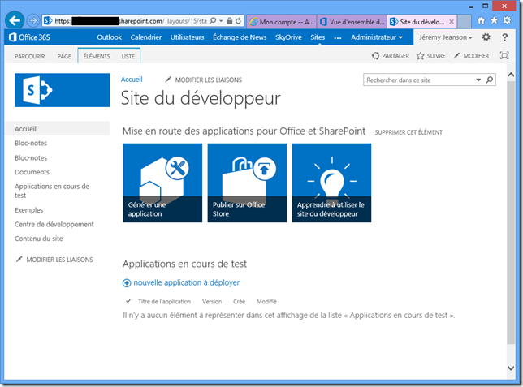
Task: Click nouvelle application à déployer link
Action: [x=187, y=282]
